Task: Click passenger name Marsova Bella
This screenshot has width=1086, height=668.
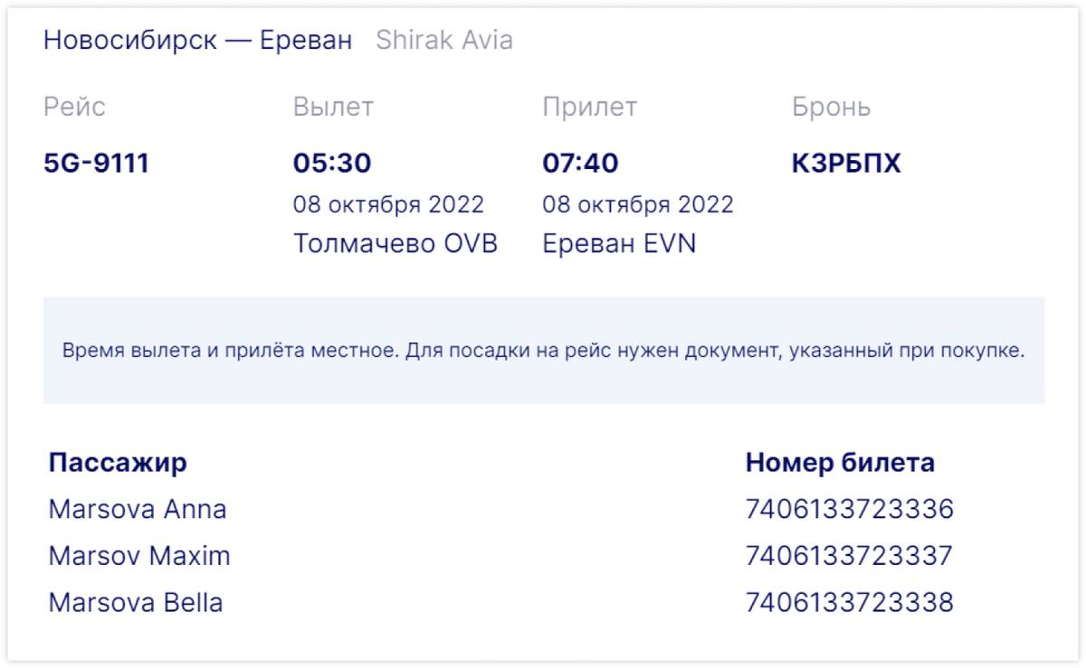Action: tap(136, 603)
